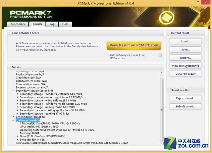Collapse the System information node
Image resolution: width=212 pixels, height=153 pixels.
[13, 120]
